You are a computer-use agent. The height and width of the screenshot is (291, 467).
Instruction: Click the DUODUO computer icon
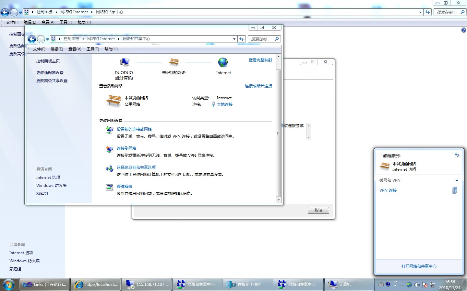pyautogui.click(x=124, y=62)
